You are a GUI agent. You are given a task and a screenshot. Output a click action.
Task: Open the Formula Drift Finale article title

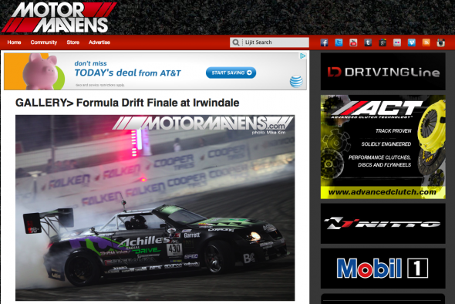pyautogui.click(x=127, y=103)
